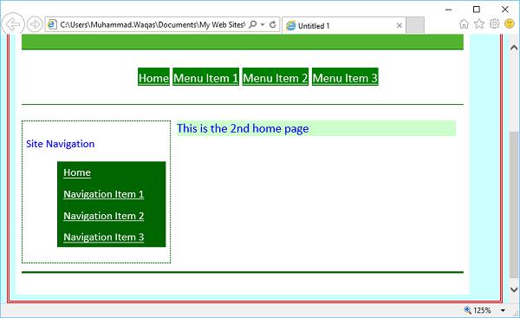Image resolution: width=520 pixels, height=318 pixels.
Task: Open the Home house icon
Action: click(464, 24)
